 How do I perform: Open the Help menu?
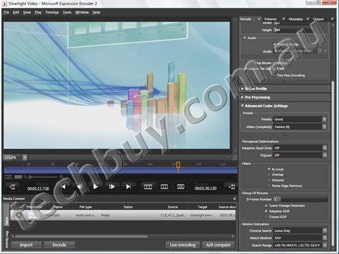96,13
